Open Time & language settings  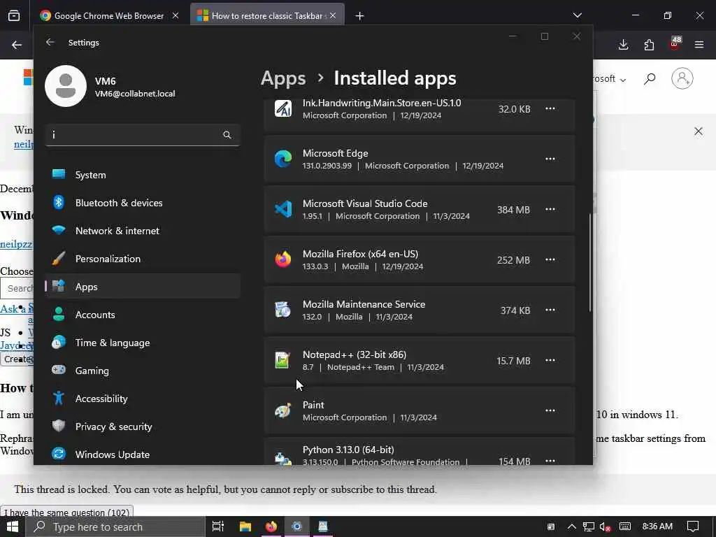coord(143,343)
